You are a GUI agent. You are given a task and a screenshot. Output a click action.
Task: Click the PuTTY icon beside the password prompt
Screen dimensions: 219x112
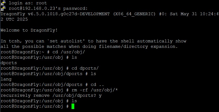[3, 8]
